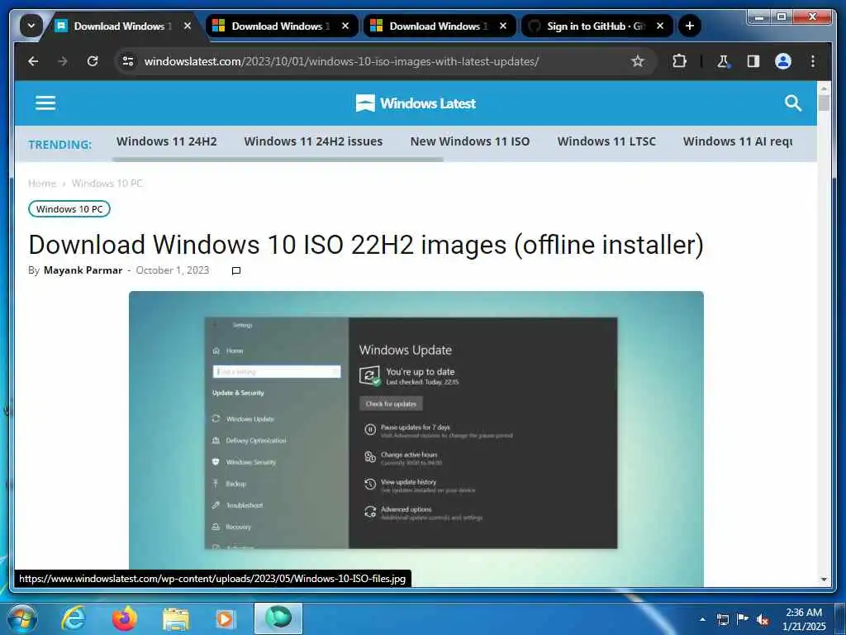The height and width of the screenshot is (635, 846).
Task: Close the Sign in to GitHub tab
Action: pyautogui.click(x=660, y=26)
